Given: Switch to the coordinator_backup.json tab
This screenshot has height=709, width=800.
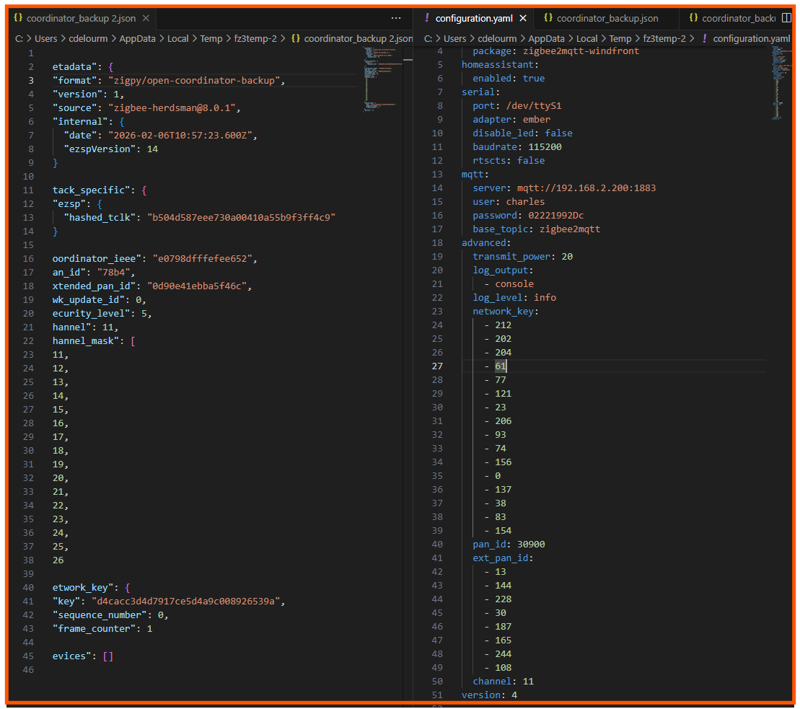Looking at the screenshot, I should tap(607, 18).
